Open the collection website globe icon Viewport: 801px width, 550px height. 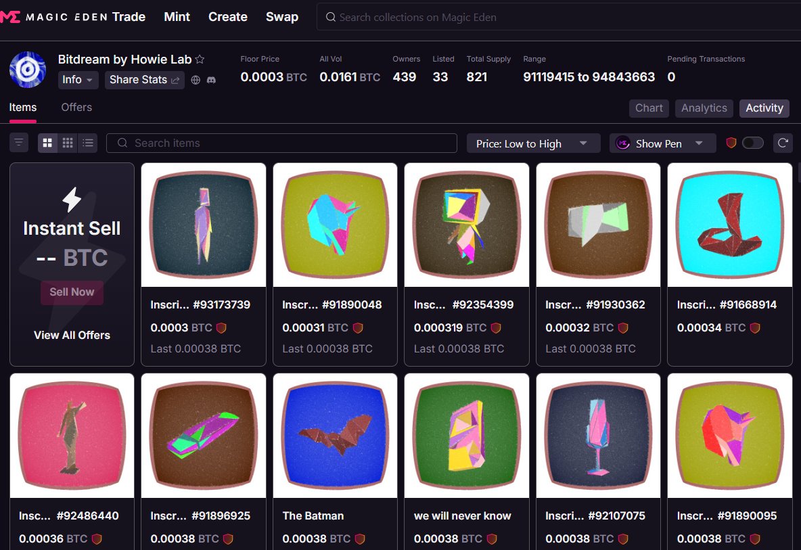coord(196,81)
